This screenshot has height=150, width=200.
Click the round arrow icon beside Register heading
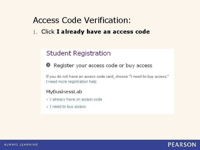tap(48, 65)
